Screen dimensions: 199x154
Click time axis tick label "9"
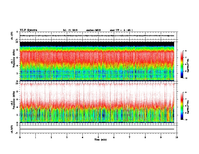coord(161,137)
